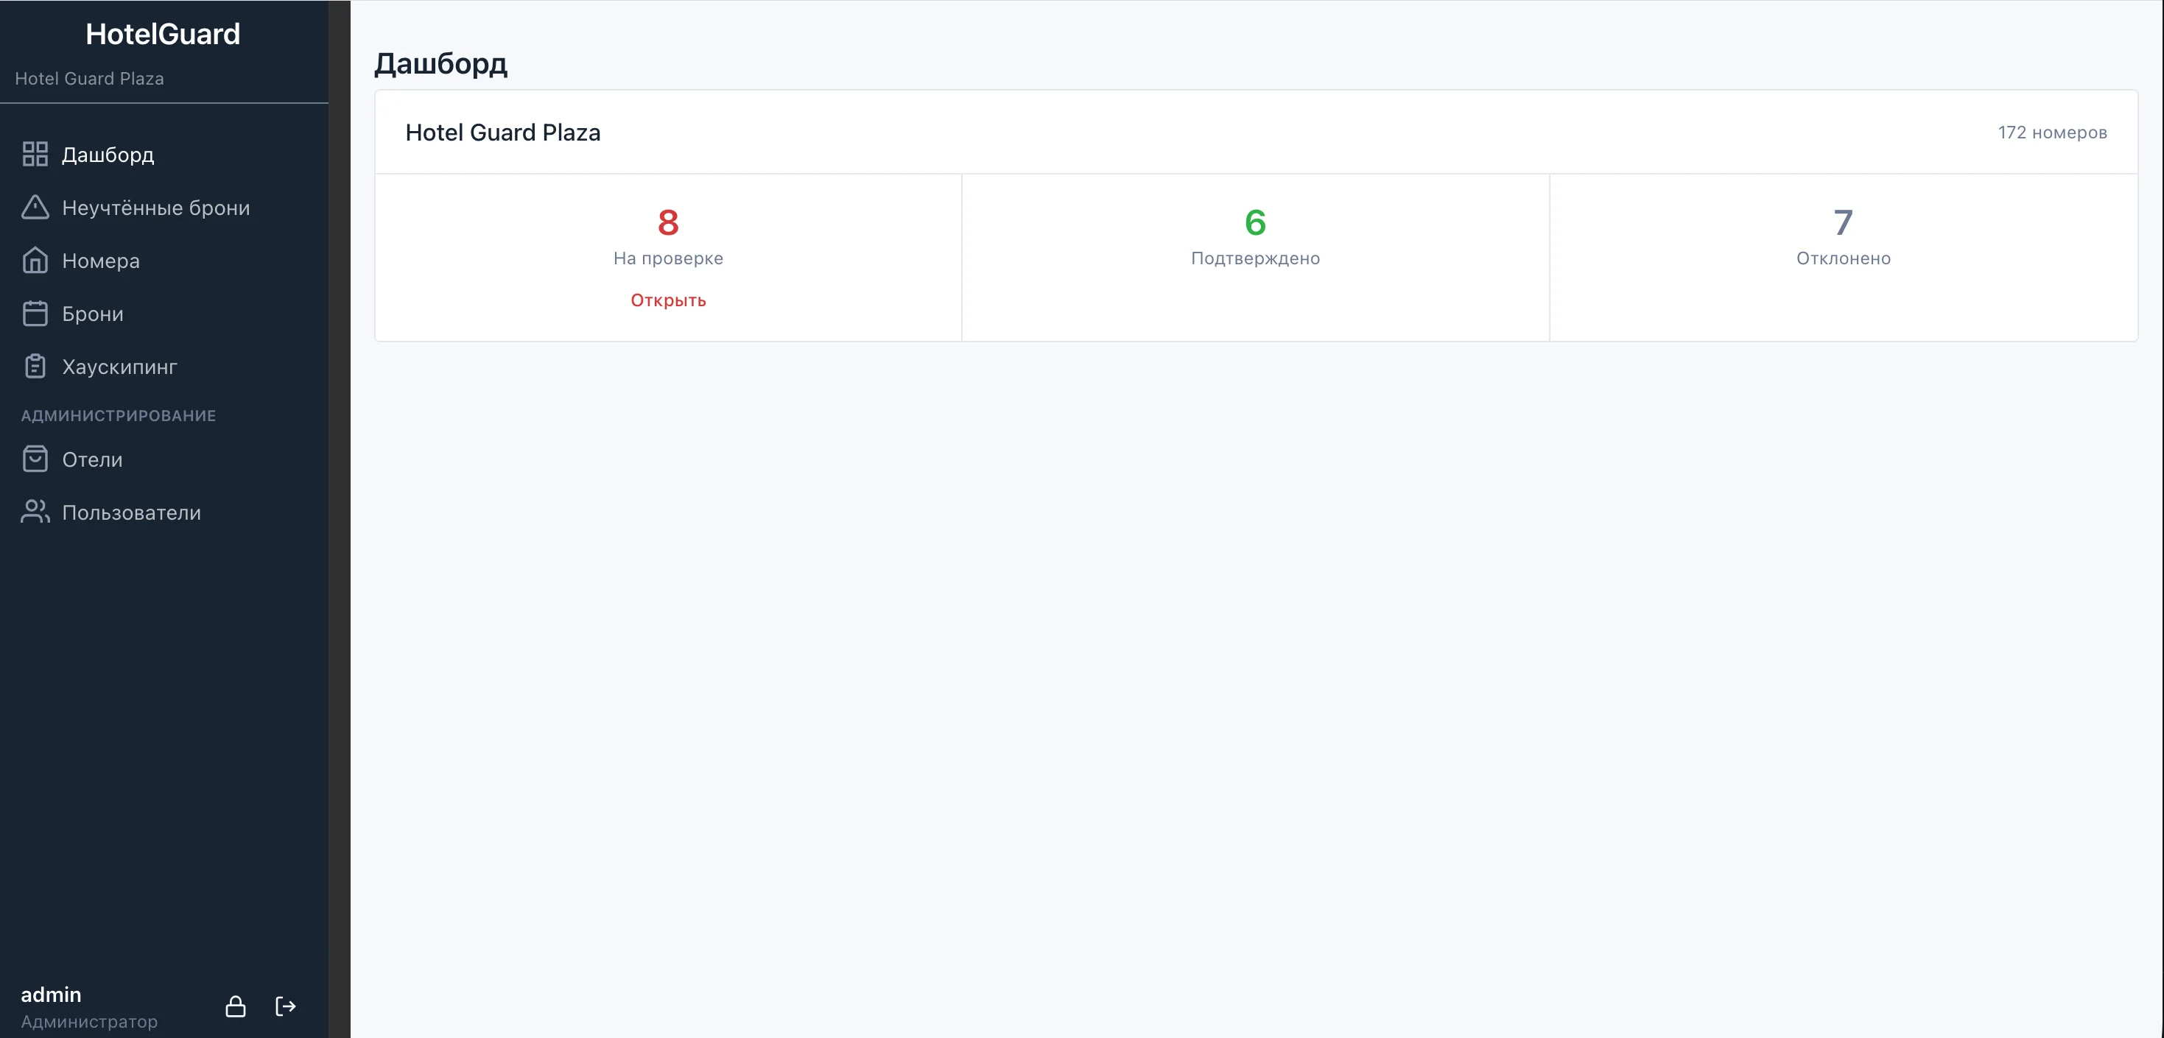Click the house icon next to Номера

coord(35,261)
